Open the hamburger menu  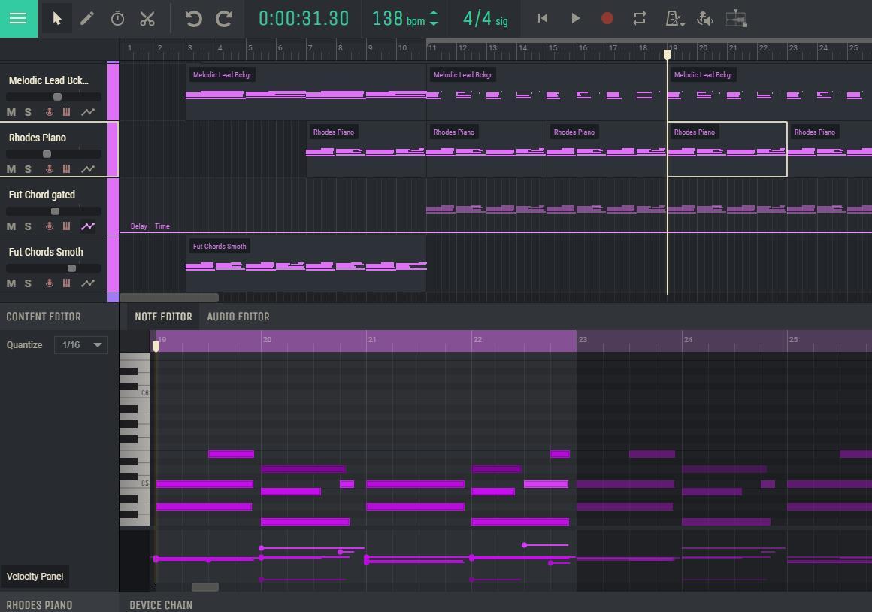(x=19, y=18)
